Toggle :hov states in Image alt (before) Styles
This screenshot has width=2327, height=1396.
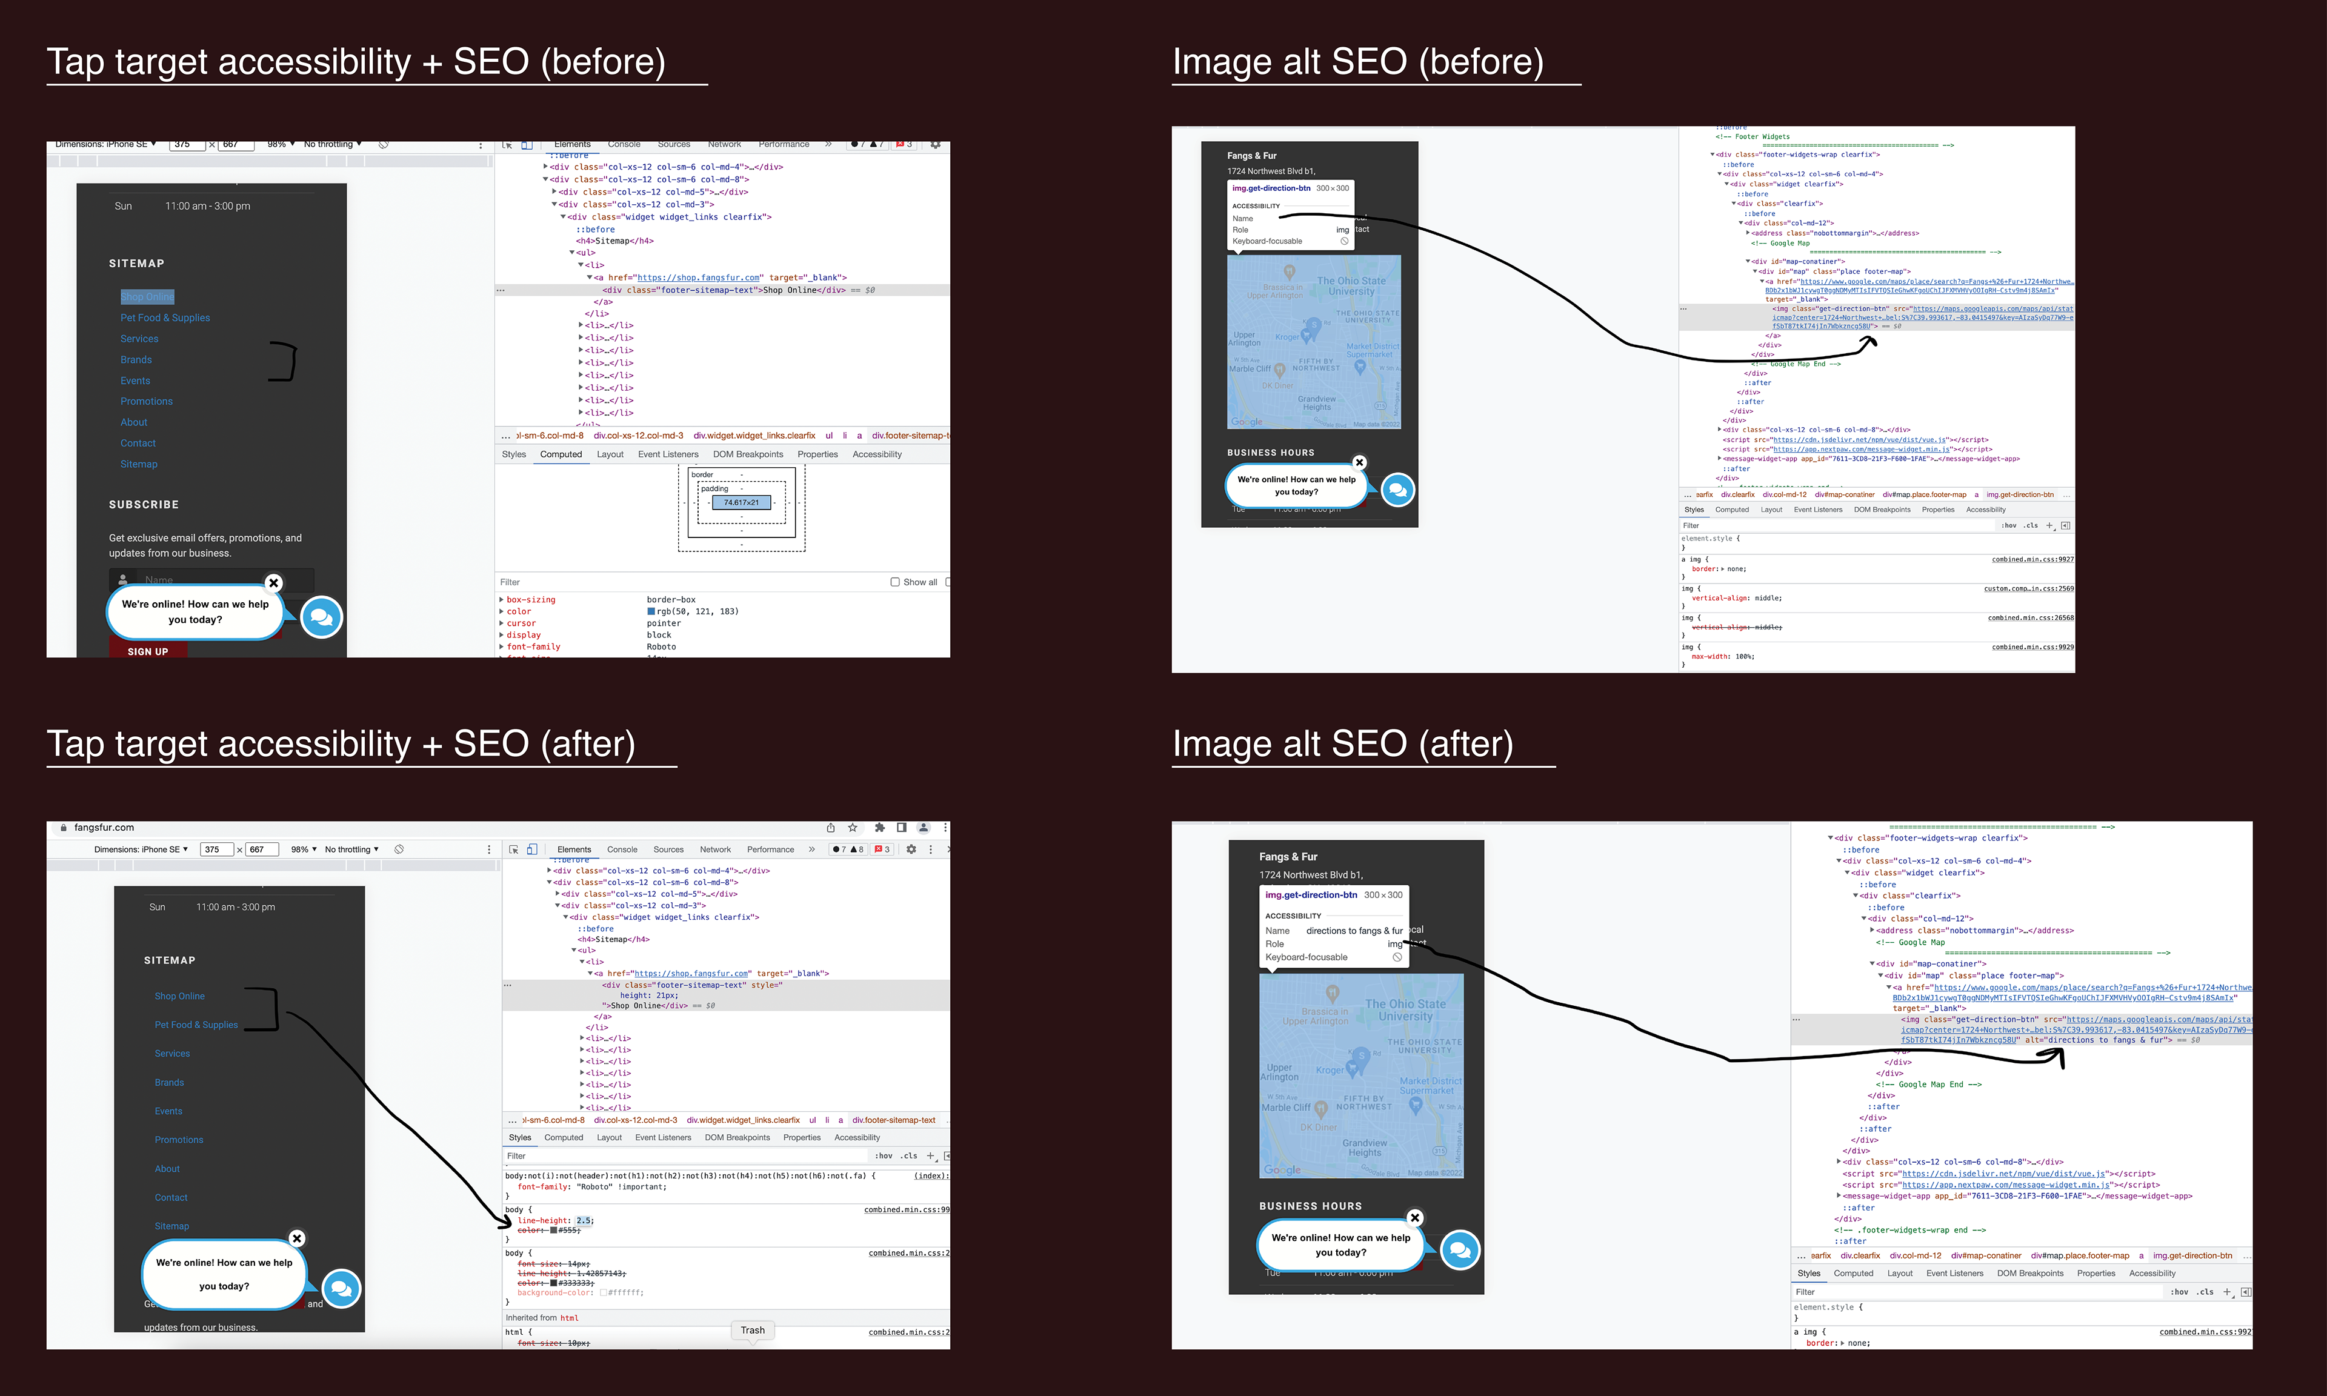(2009, 526)
